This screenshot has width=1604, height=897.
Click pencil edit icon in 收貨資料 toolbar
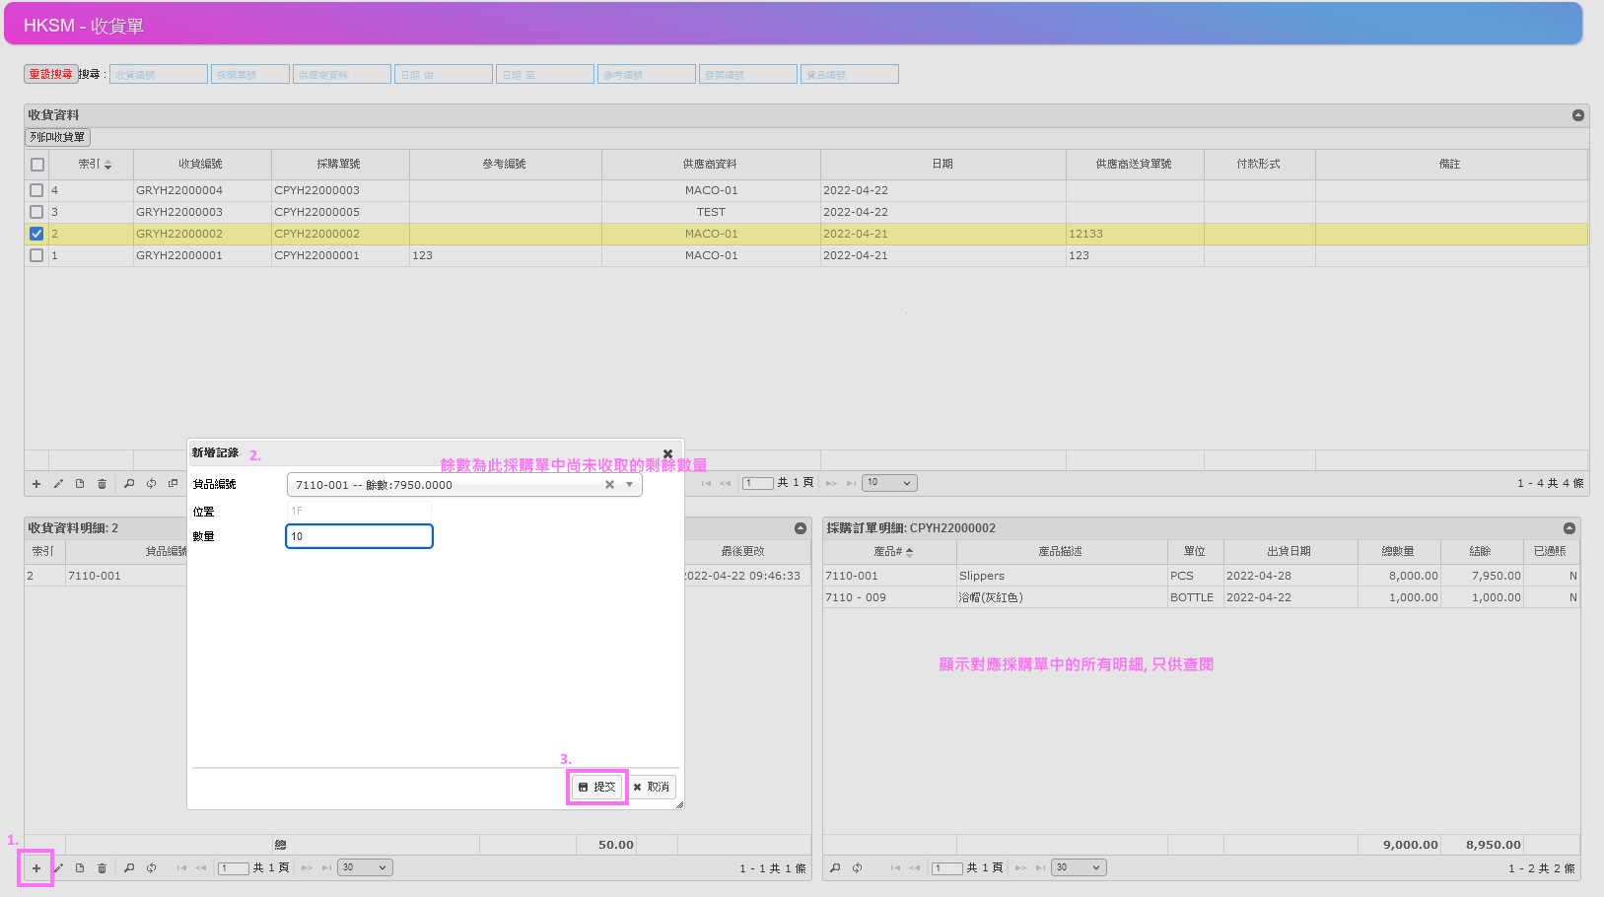click(58, 484)
